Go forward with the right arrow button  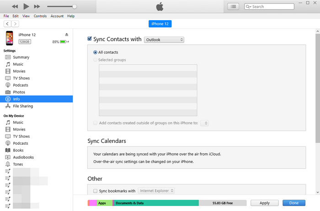(15, 24)
